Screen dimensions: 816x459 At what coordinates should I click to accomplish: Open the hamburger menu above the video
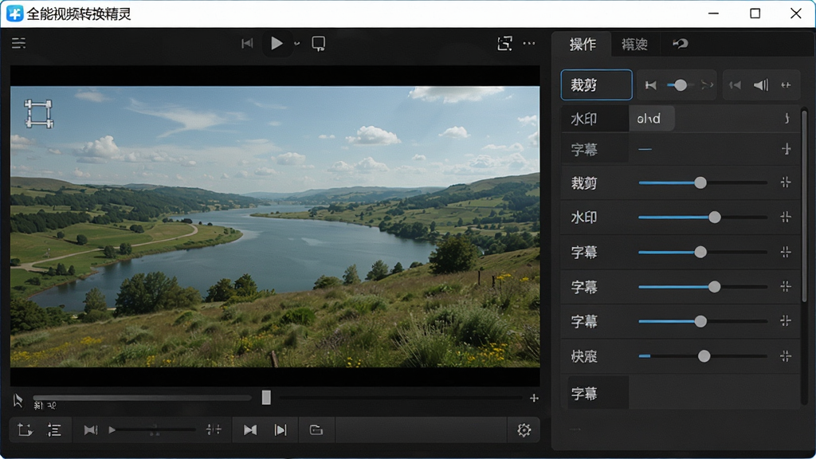coord(19,43)
